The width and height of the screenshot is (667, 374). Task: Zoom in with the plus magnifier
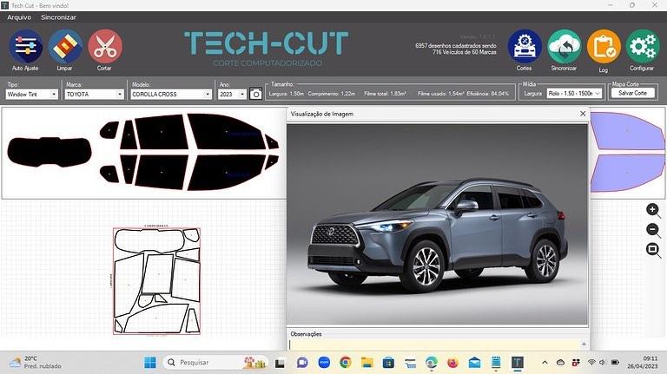pyautogui.click(x=653, y=210)
